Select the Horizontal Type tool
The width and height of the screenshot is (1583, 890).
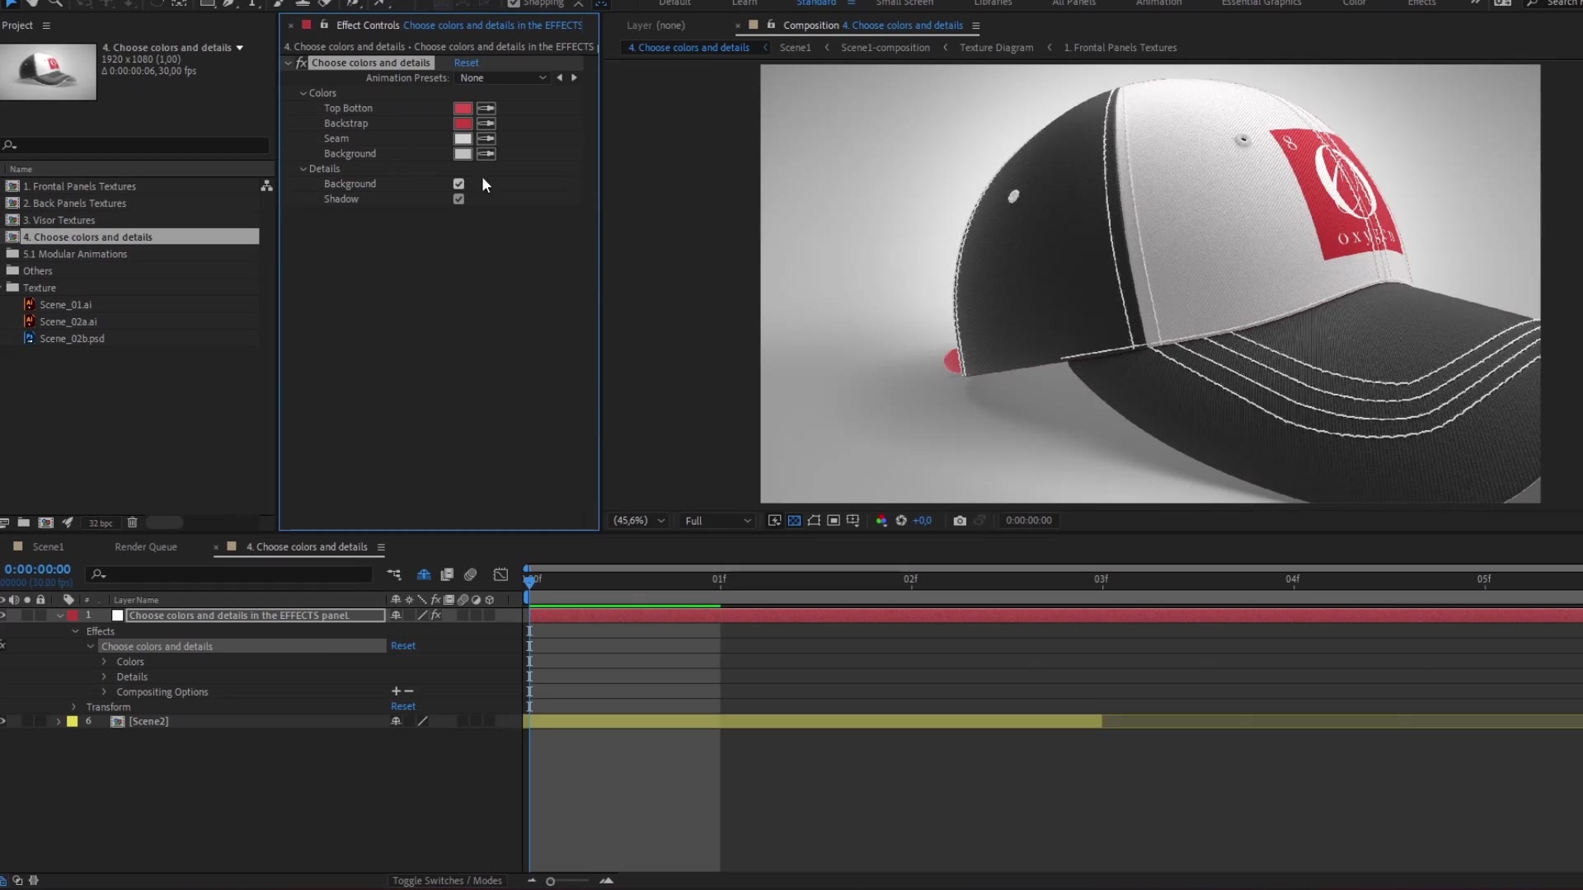coord(252,3)
